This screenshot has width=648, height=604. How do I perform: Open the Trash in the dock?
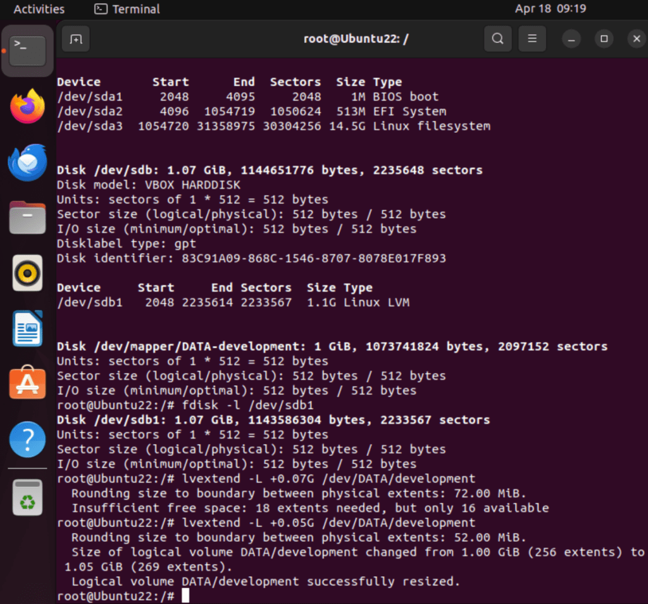click(x=27, y=498)
